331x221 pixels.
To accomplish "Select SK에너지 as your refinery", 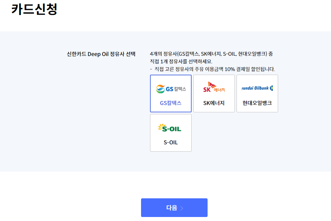I will tap(214, 94).
